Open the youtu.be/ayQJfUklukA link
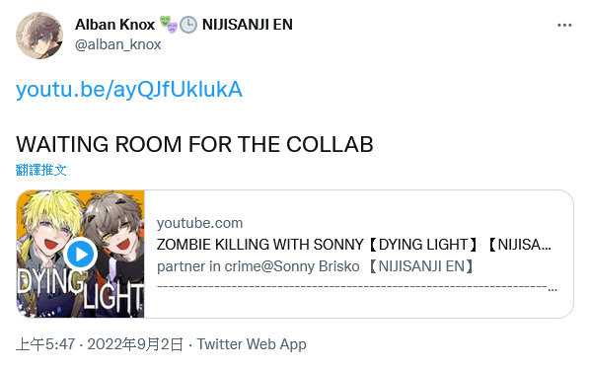 (129, 90)
